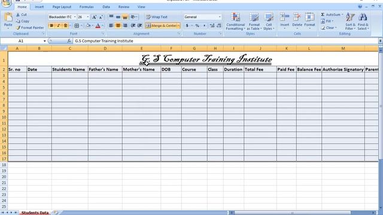Decrease the indent
The width and height of the screenshot is (383, 215).
pyautogui.click(x=133, y=26)
